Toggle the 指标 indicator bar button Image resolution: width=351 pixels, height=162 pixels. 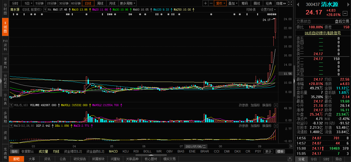(x=15, y=151)
